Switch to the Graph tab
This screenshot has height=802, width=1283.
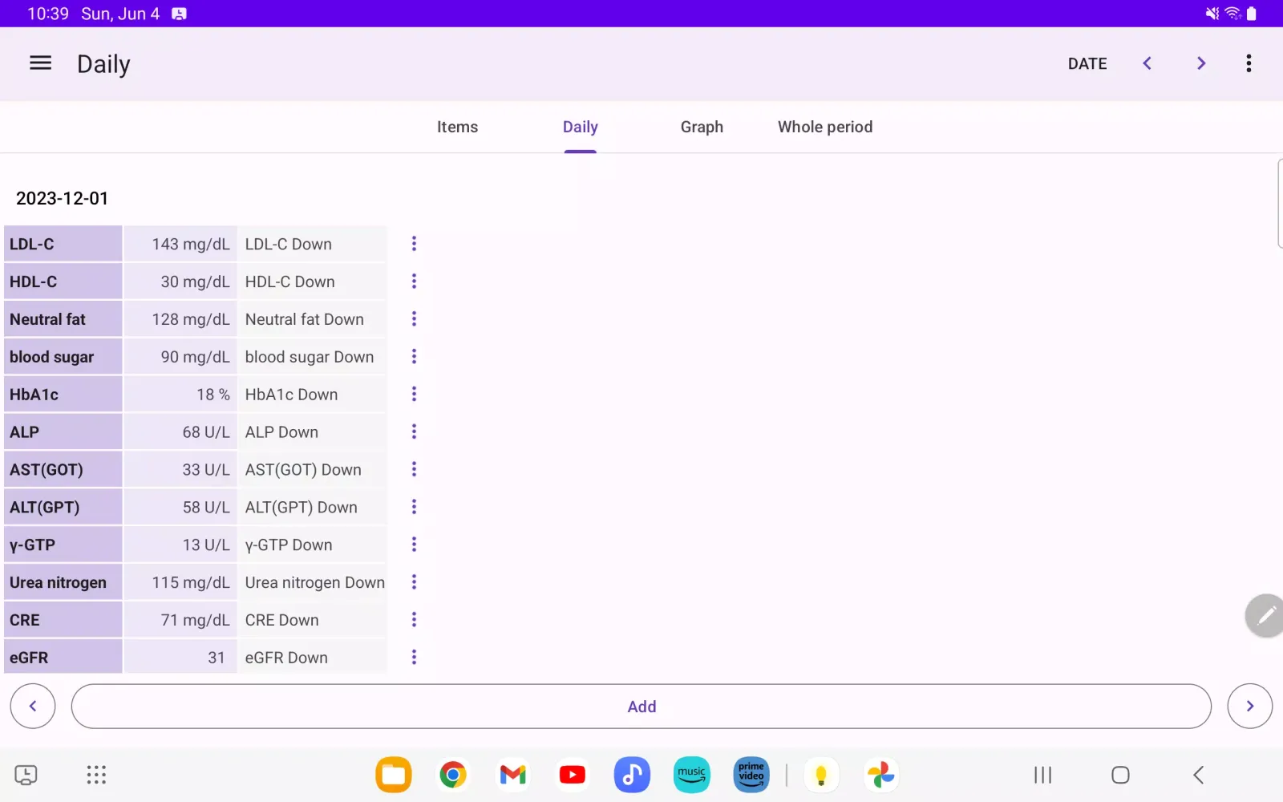click(x=702, y=127)
